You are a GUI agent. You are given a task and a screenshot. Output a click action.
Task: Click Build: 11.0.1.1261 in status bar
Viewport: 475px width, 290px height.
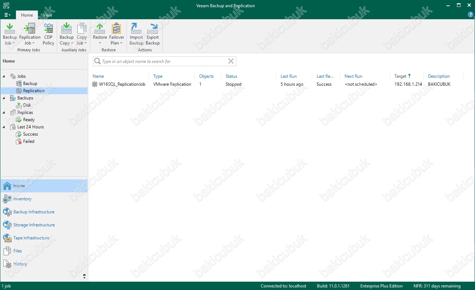click(333, 286)
